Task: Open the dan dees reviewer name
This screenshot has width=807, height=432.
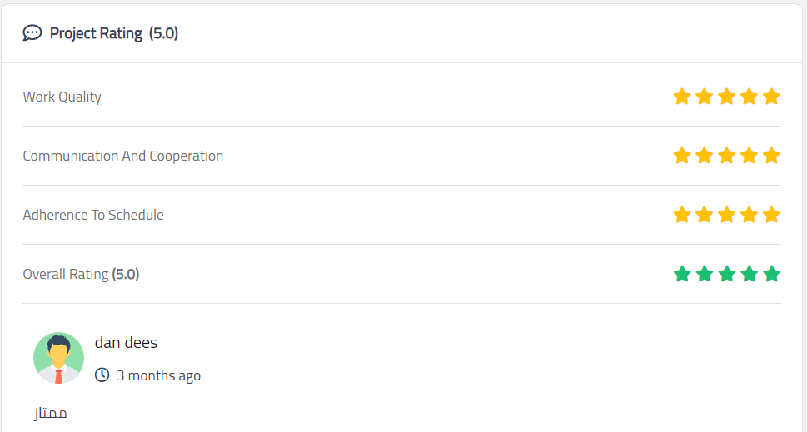Action: [x=126, y=342]
